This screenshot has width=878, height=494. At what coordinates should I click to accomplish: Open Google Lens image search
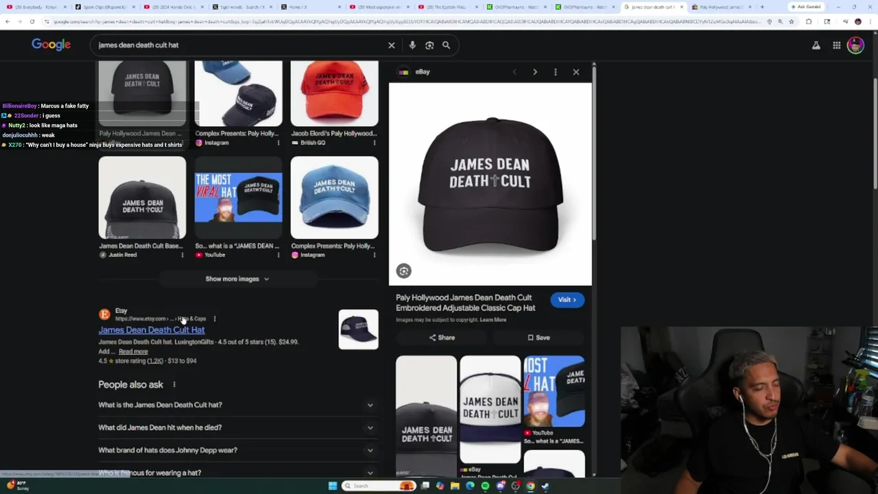tap(429, 45)
